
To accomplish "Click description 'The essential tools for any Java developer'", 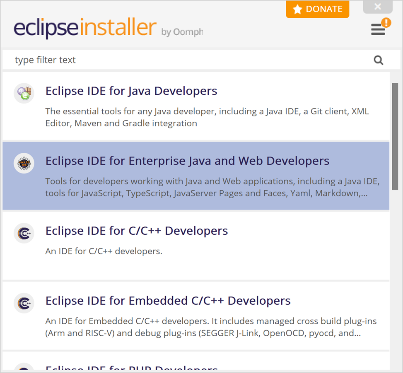I will (207, 118).
